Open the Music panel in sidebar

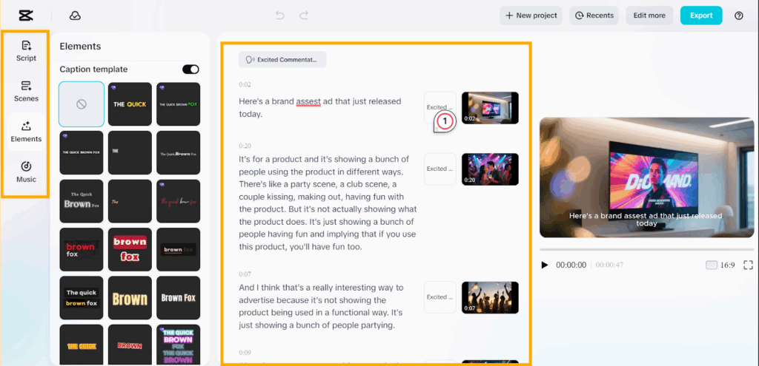tap(26, 172)
